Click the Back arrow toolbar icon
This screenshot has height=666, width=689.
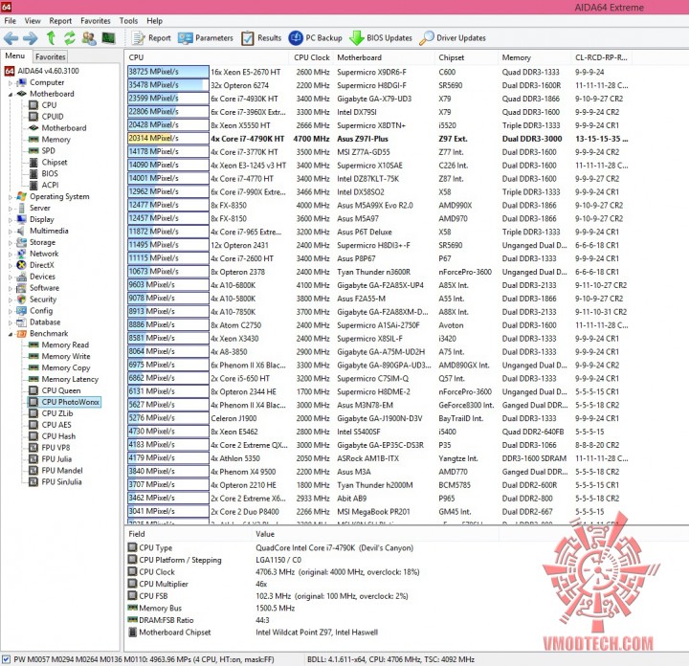(11, 38)
